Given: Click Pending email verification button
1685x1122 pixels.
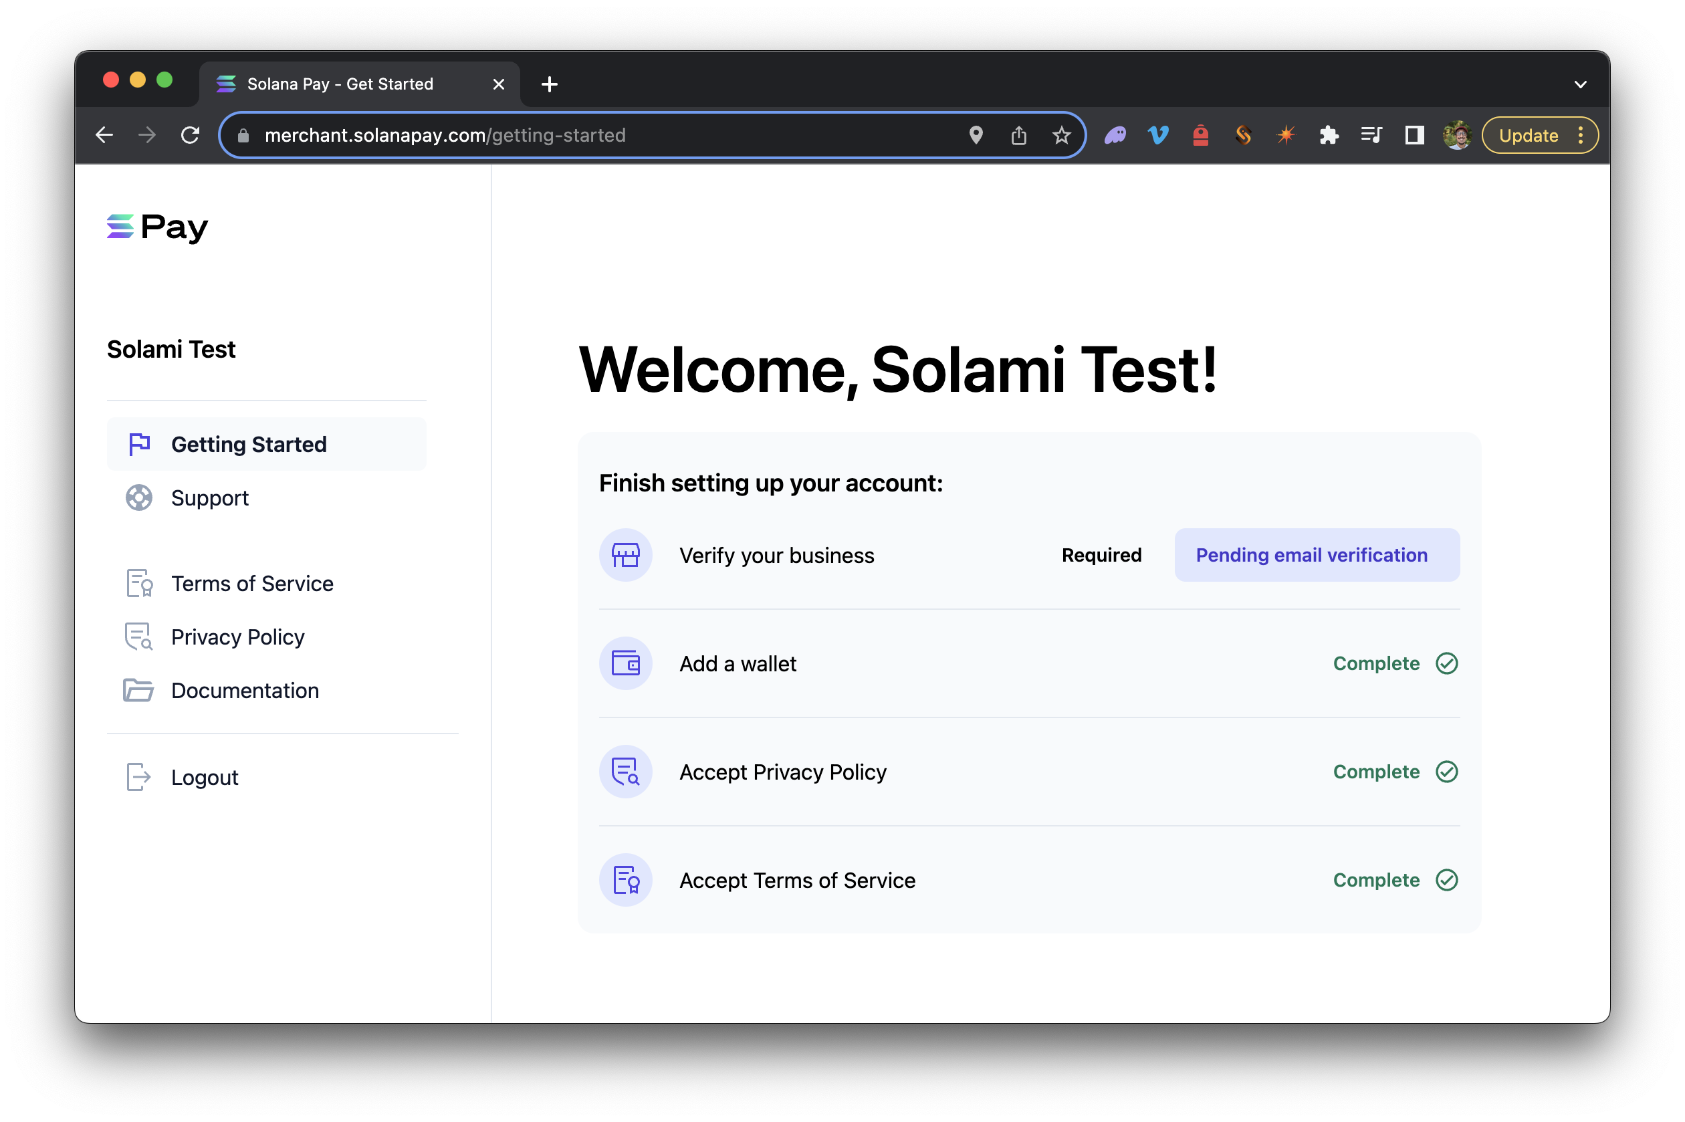Looking at the screenshot, I should (1317, 555).
